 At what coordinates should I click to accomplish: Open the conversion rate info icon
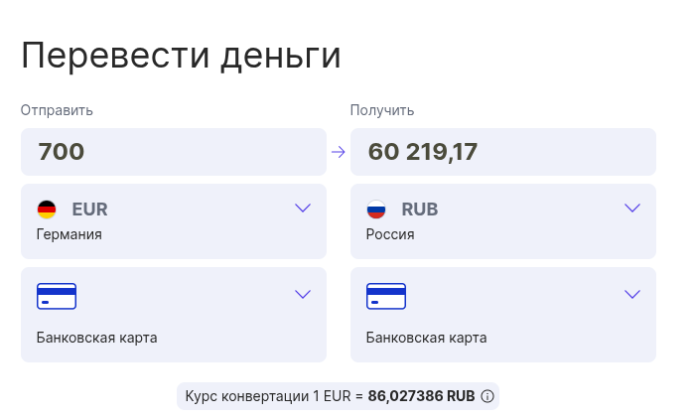click(x=487, y=396)
